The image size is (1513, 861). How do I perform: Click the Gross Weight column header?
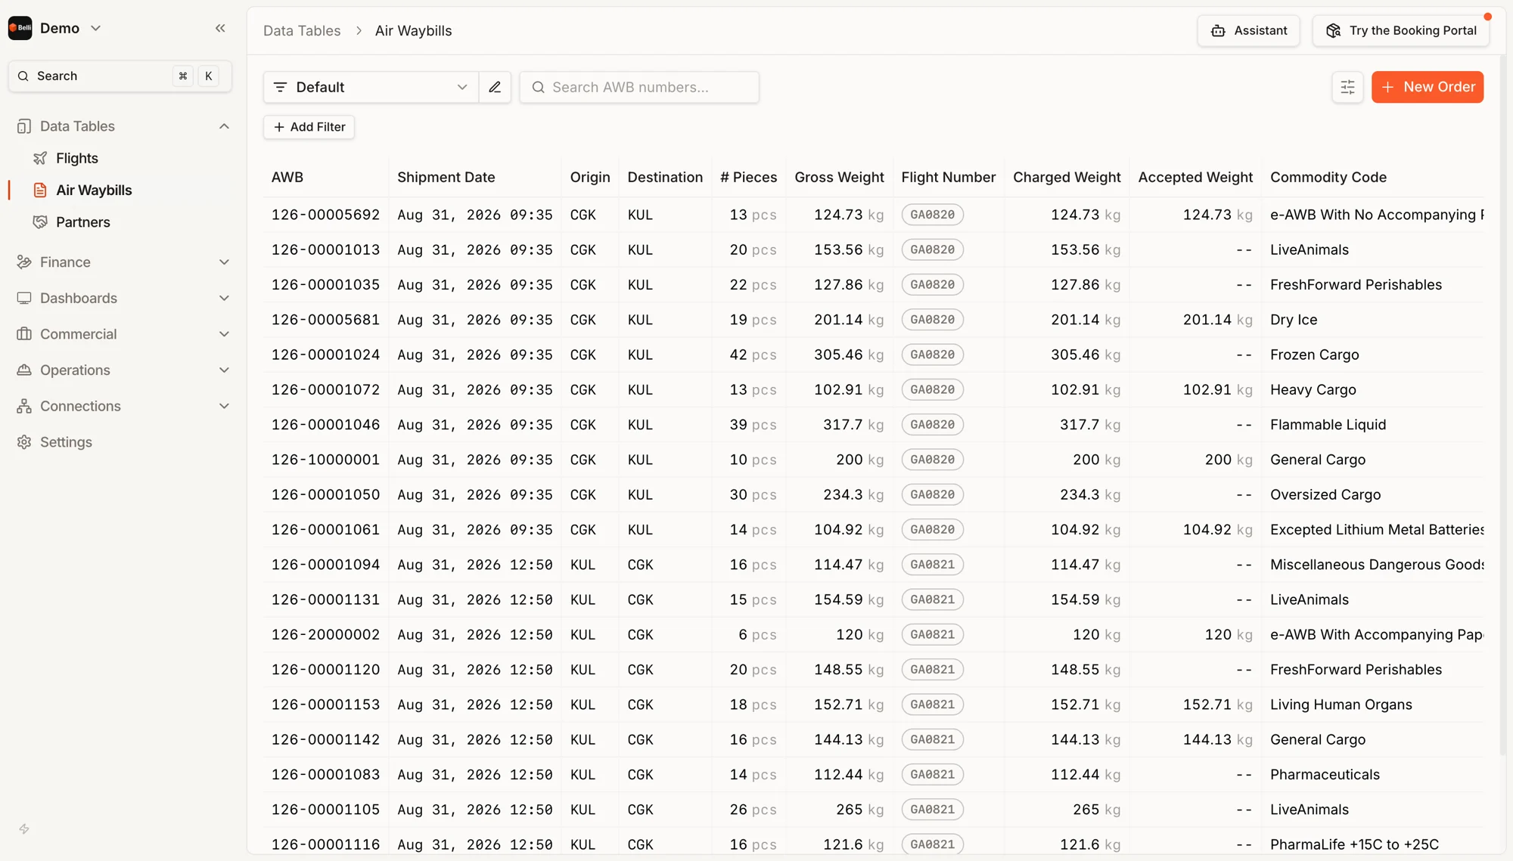pos(839,177)
